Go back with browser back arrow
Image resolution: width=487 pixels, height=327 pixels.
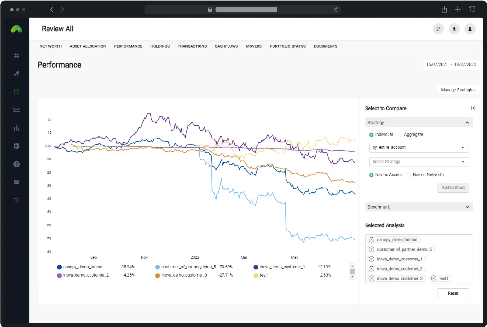(x=52, y=10)
